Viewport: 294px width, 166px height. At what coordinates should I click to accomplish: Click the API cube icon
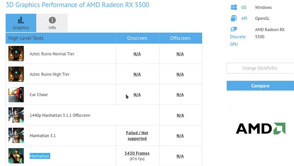[x=234, y=18]
